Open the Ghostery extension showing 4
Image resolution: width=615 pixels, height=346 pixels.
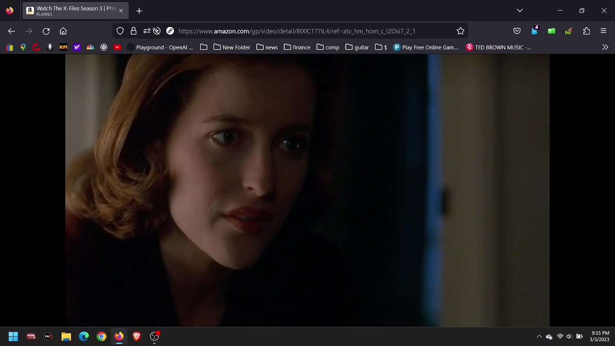tap(534, 31)
